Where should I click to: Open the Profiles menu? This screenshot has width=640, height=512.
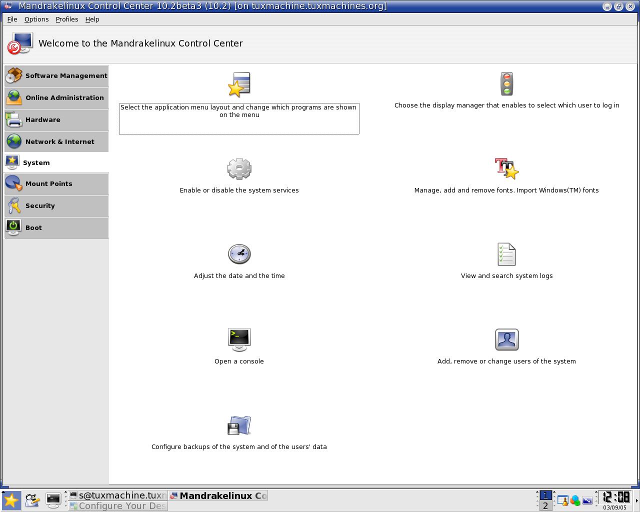coord(67,19)
